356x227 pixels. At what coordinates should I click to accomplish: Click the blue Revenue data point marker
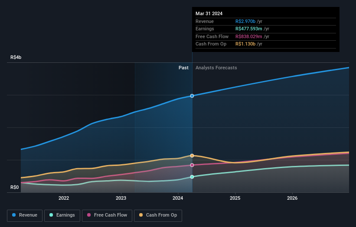[x=192, y=96]
